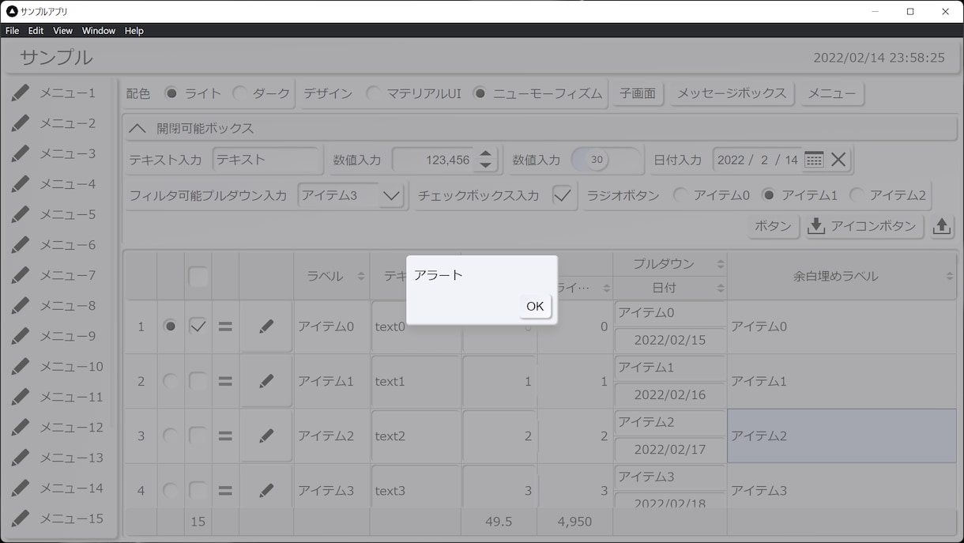Viewport: 964px width, 543px height.
Task: Select the ニューモーフィズム design radio
Action: click(480, 93)
